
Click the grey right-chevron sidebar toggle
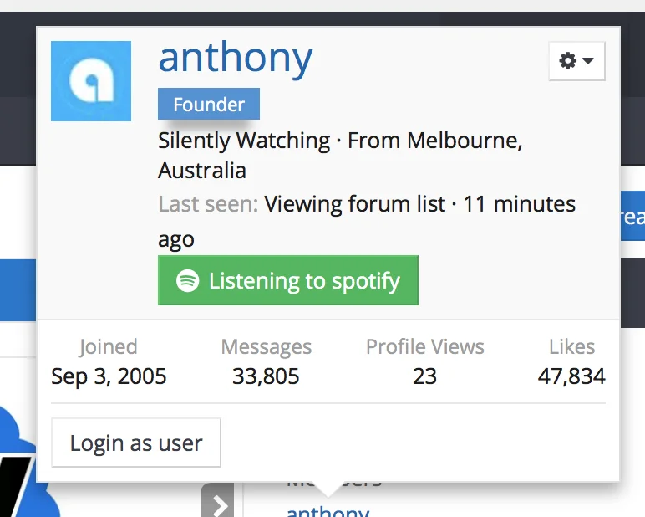click(x=217, y=500)
